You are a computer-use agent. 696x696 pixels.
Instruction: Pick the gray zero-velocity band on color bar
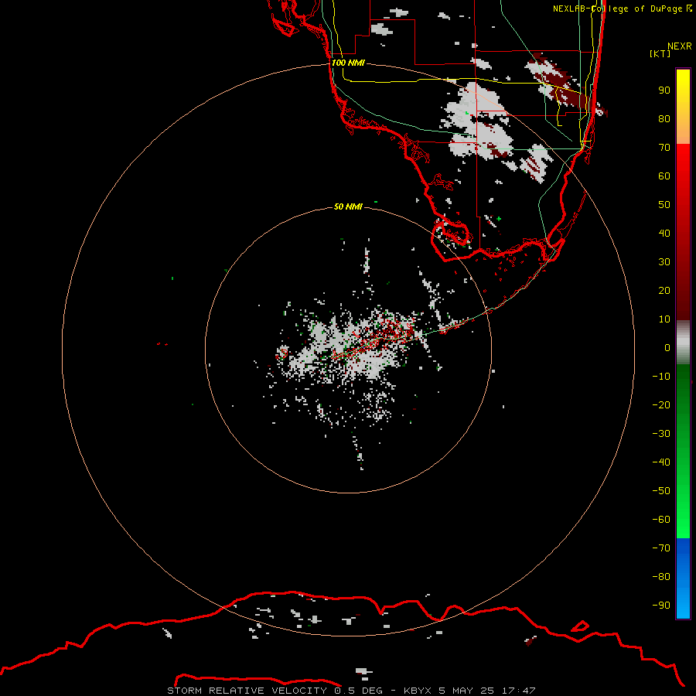click(x=683, y=343)
